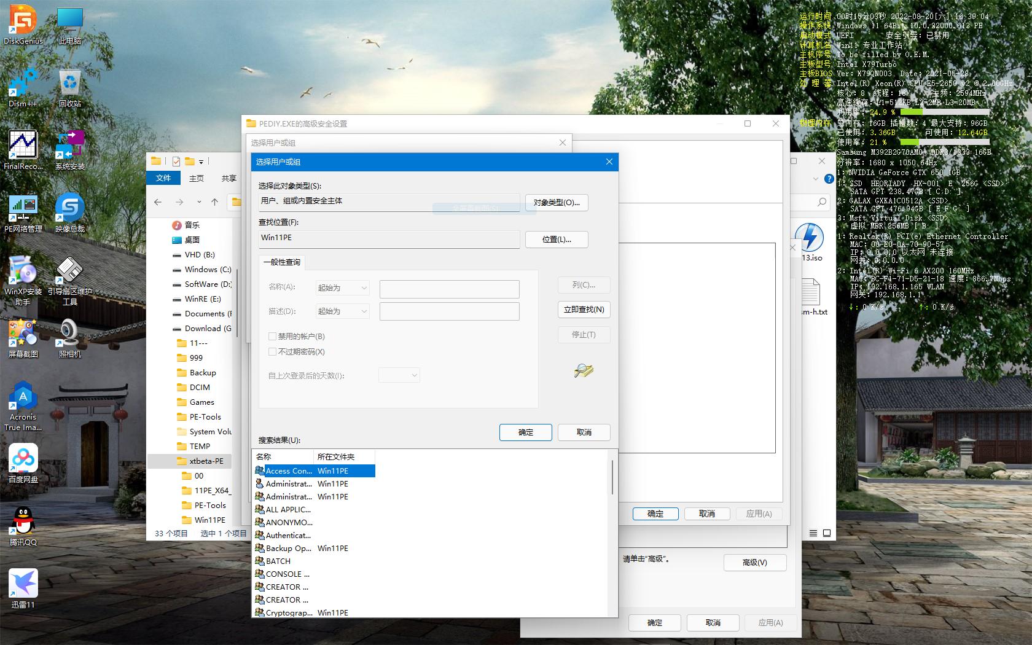This screenshot has width=1032, height=645.
Task: Open the 共享 ribbon tab
Action: click(229, 178)
